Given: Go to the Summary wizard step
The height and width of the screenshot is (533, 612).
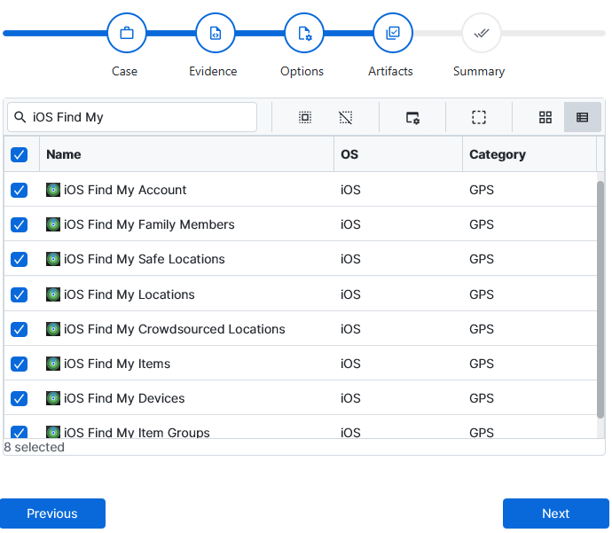Looking at the screenshot, I should pyautogui.click(x=482, y=33).
